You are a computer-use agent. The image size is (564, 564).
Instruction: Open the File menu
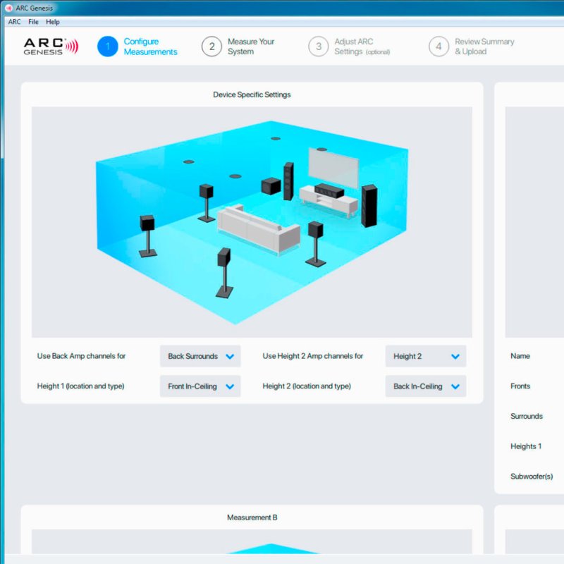(33, 22)
